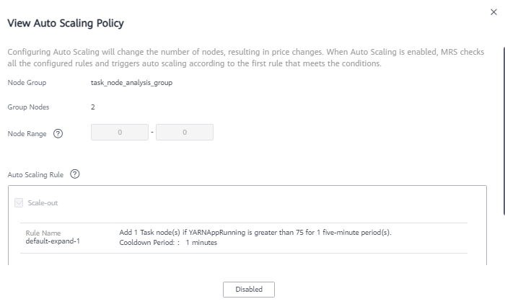Select the Scale-out checkbox label
Viewport: 505px width, 304px height.
pyautogui.click(x=43, y=203)
